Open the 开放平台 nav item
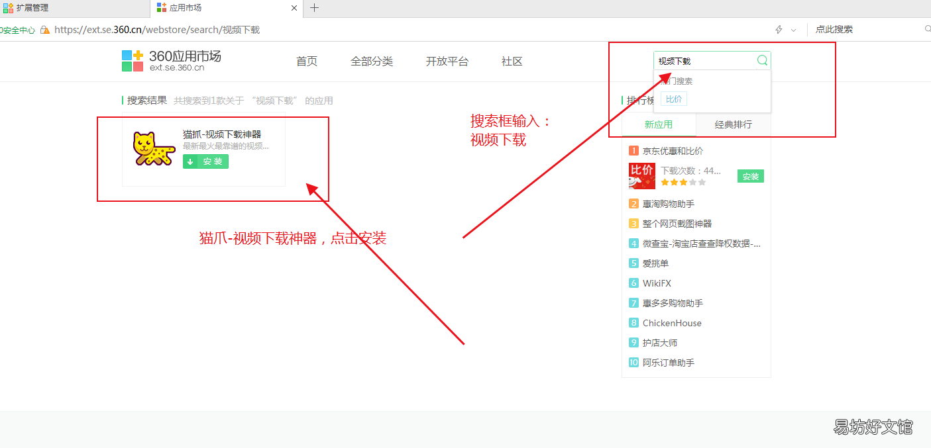Screen dimensions: 931x448 (x=447, y=61)
